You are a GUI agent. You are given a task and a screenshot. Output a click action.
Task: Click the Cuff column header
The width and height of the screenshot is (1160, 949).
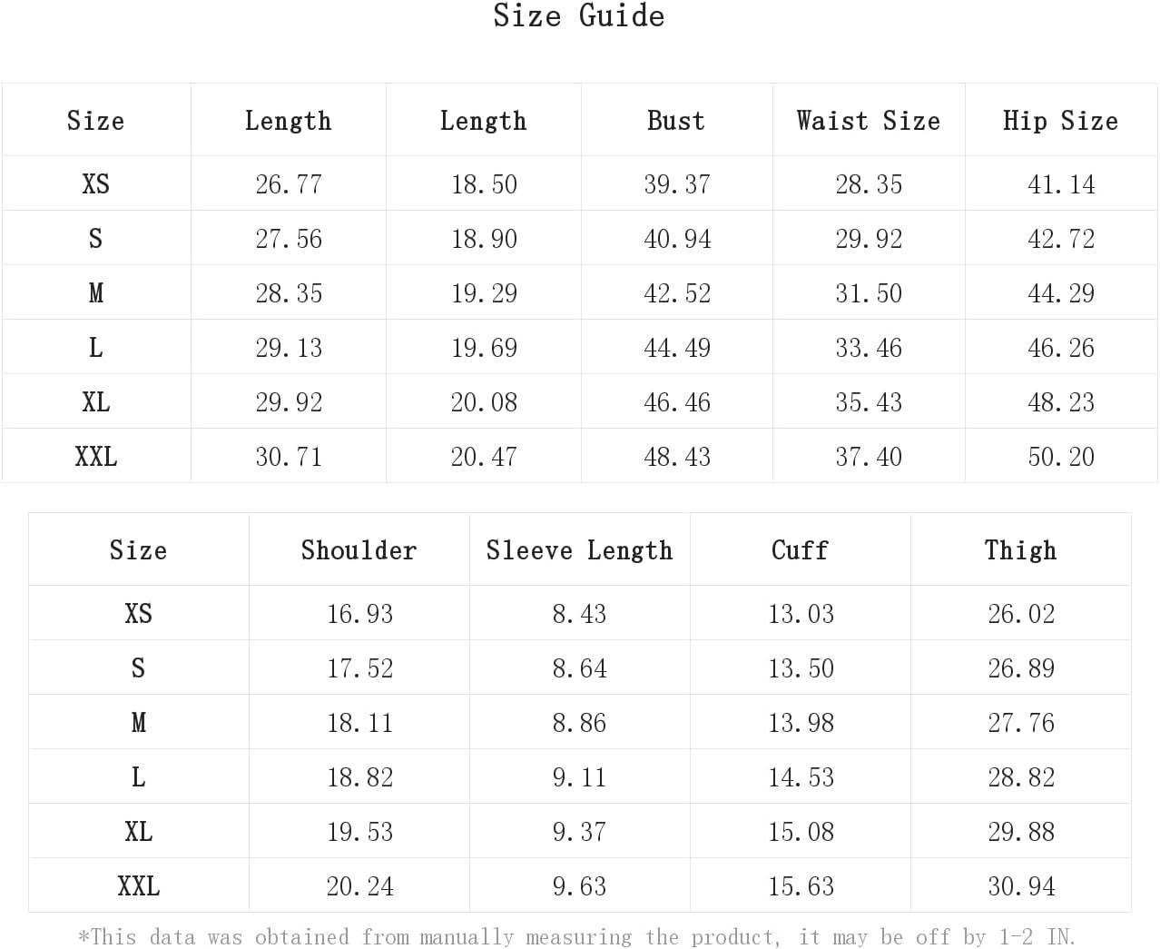tap(800, 550)
